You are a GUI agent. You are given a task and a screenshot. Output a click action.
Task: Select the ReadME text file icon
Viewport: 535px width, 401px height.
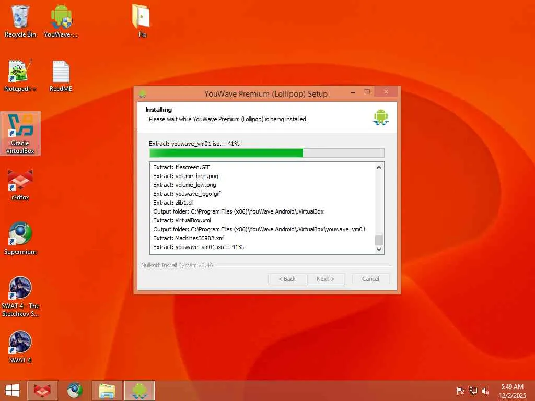point(61,76)
